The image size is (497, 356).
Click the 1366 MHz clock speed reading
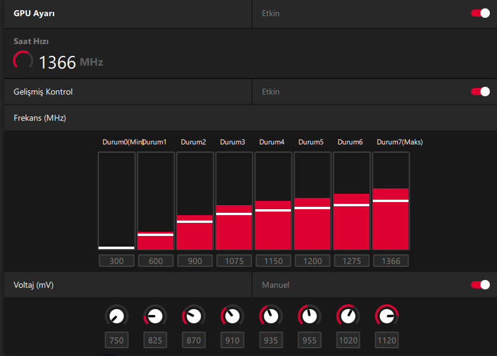pos(71,62)
